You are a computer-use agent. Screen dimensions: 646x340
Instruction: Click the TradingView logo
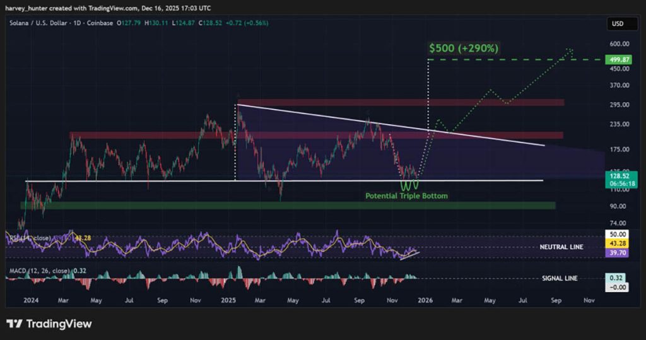[x=49, y=324]
